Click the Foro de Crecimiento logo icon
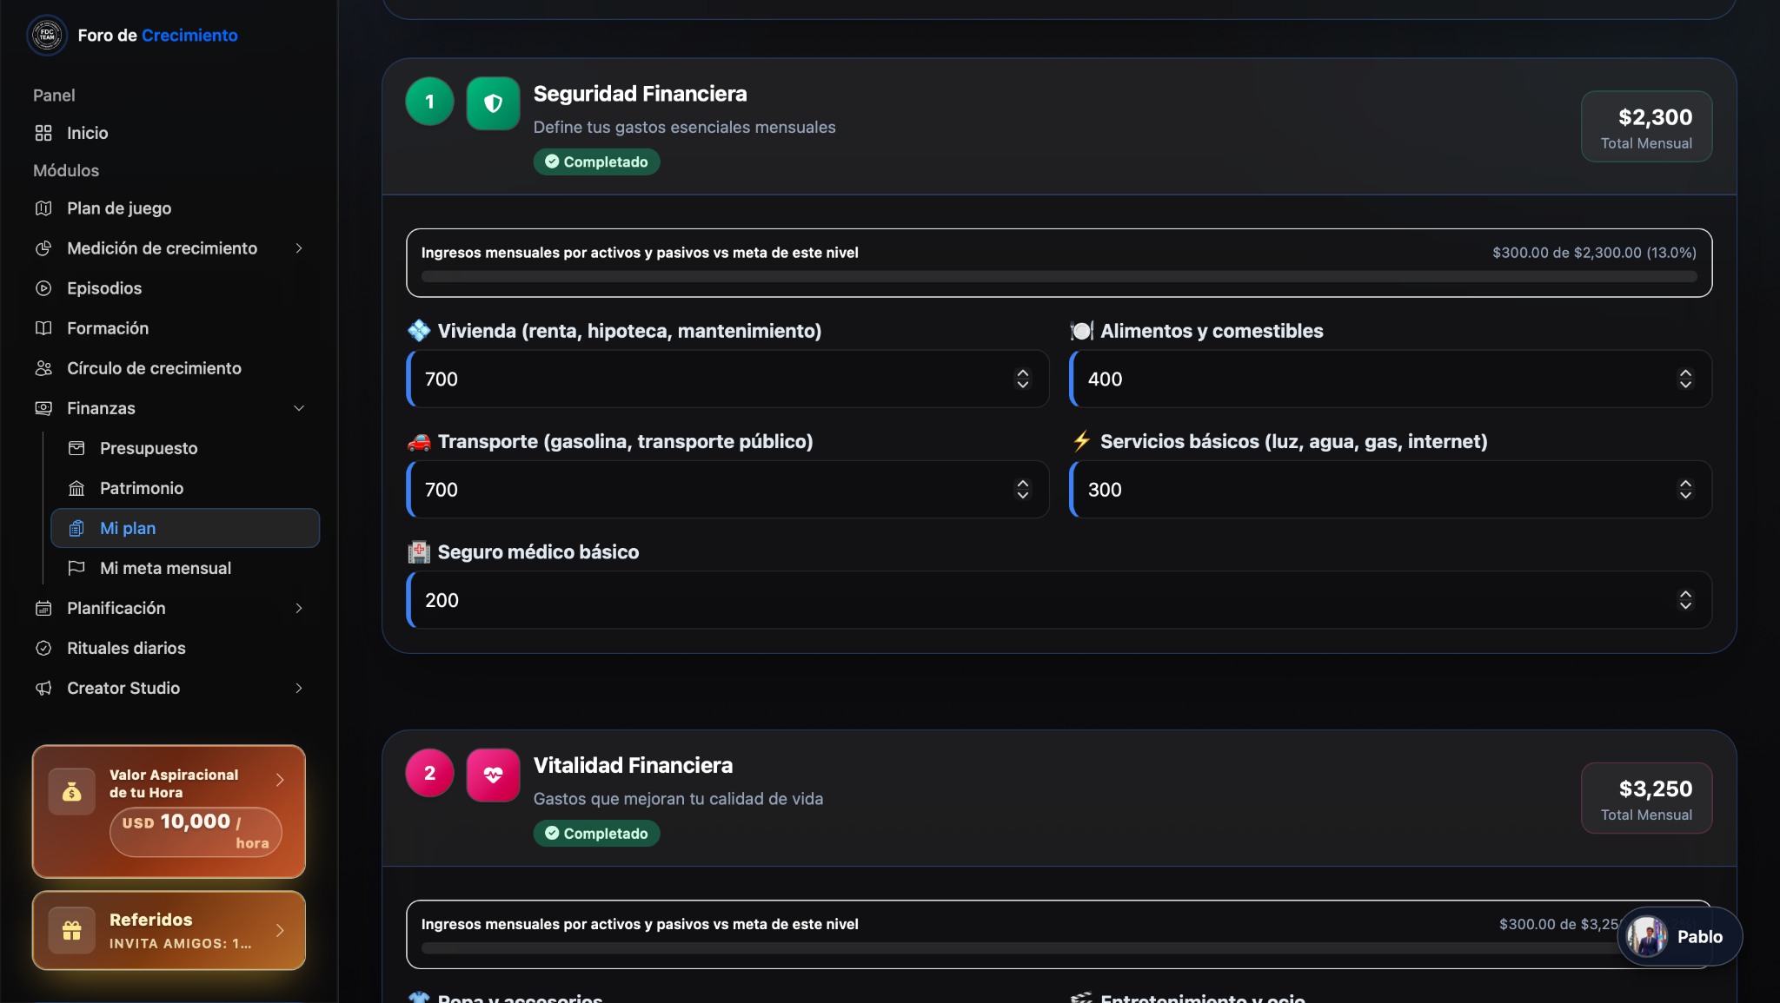Screen dimensions: 1780x1003 47,36
